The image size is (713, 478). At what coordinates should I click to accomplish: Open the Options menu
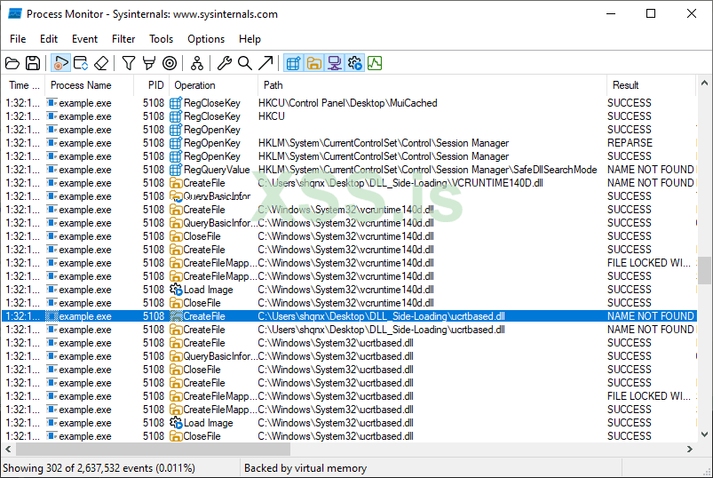[x=206, y=39]
